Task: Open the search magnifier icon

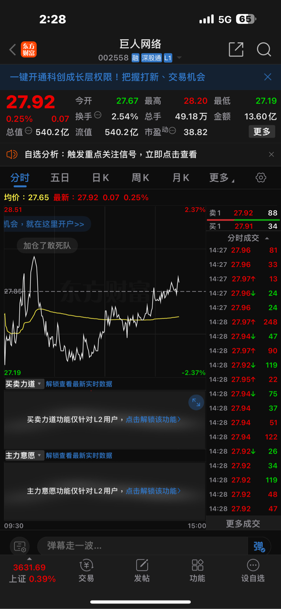Action: click(x=264, y=49)
